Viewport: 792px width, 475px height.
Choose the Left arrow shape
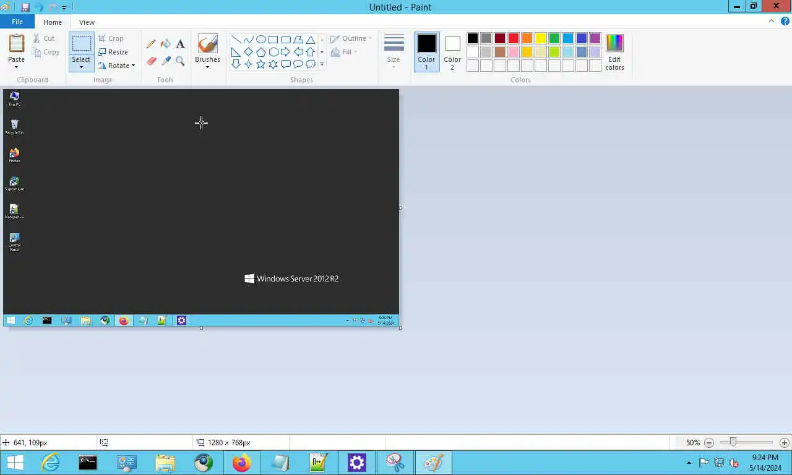coord(298,52)
